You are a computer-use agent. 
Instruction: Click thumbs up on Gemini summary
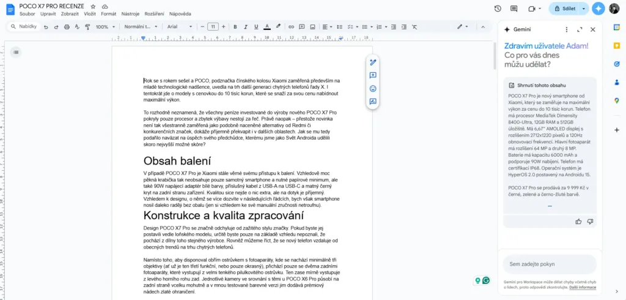tap(578, 222)
